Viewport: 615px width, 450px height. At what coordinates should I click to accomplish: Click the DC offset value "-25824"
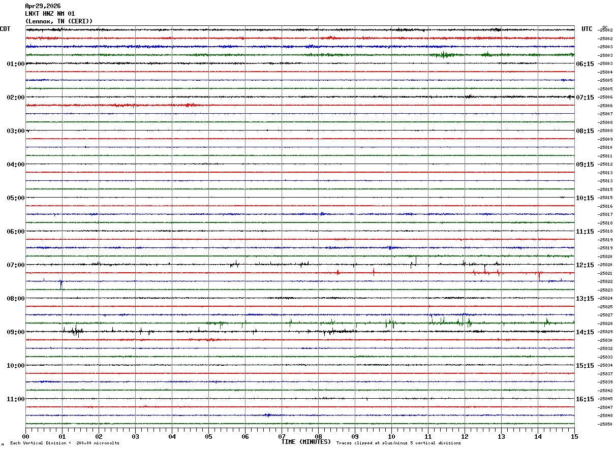click(605, 299)
